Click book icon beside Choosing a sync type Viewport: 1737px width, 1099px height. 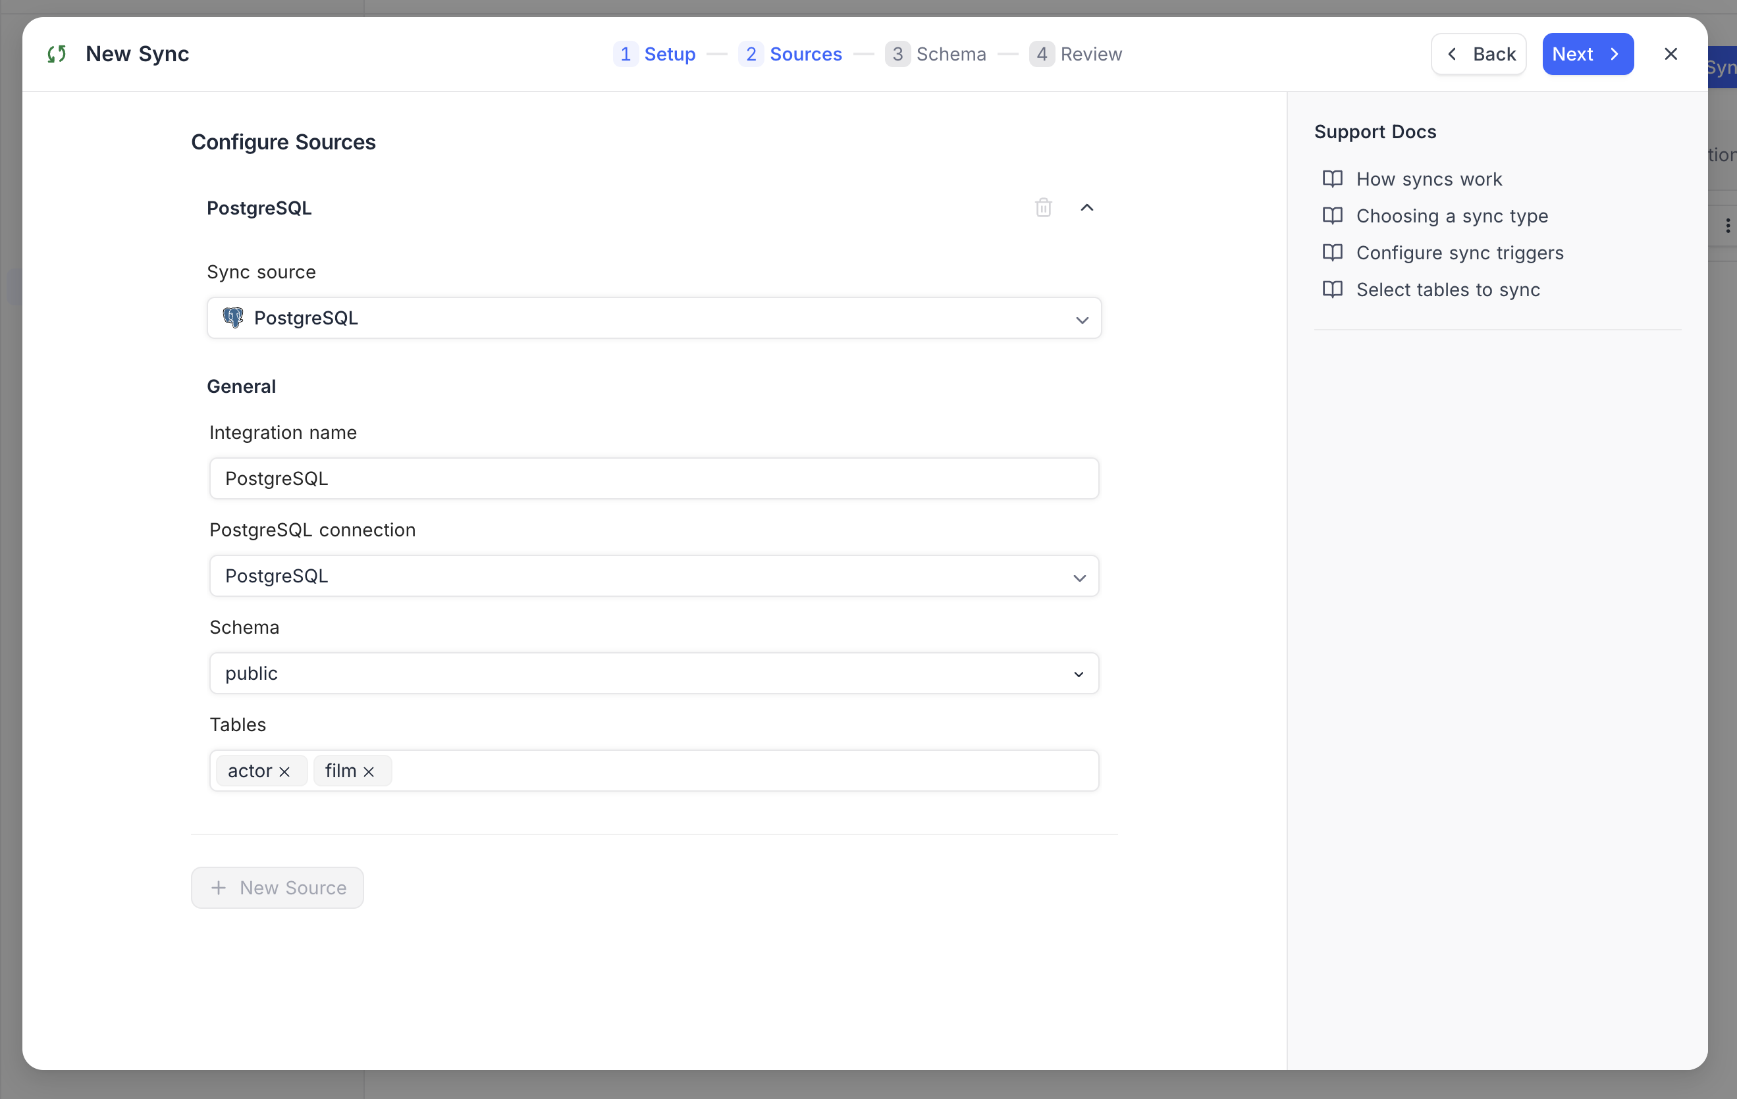[x=1332, y=216]
